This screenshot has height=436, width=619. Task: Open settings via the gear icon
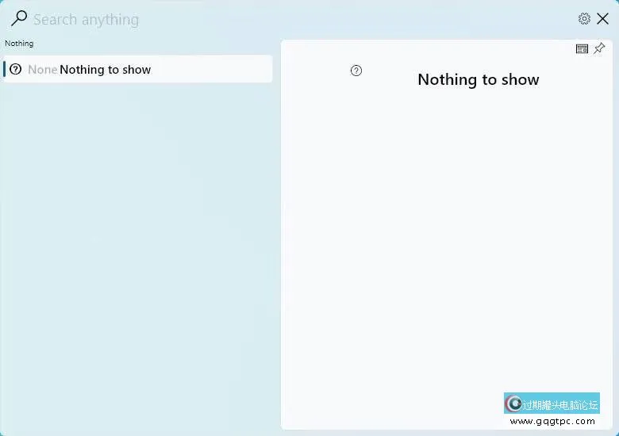click(584, 19)
